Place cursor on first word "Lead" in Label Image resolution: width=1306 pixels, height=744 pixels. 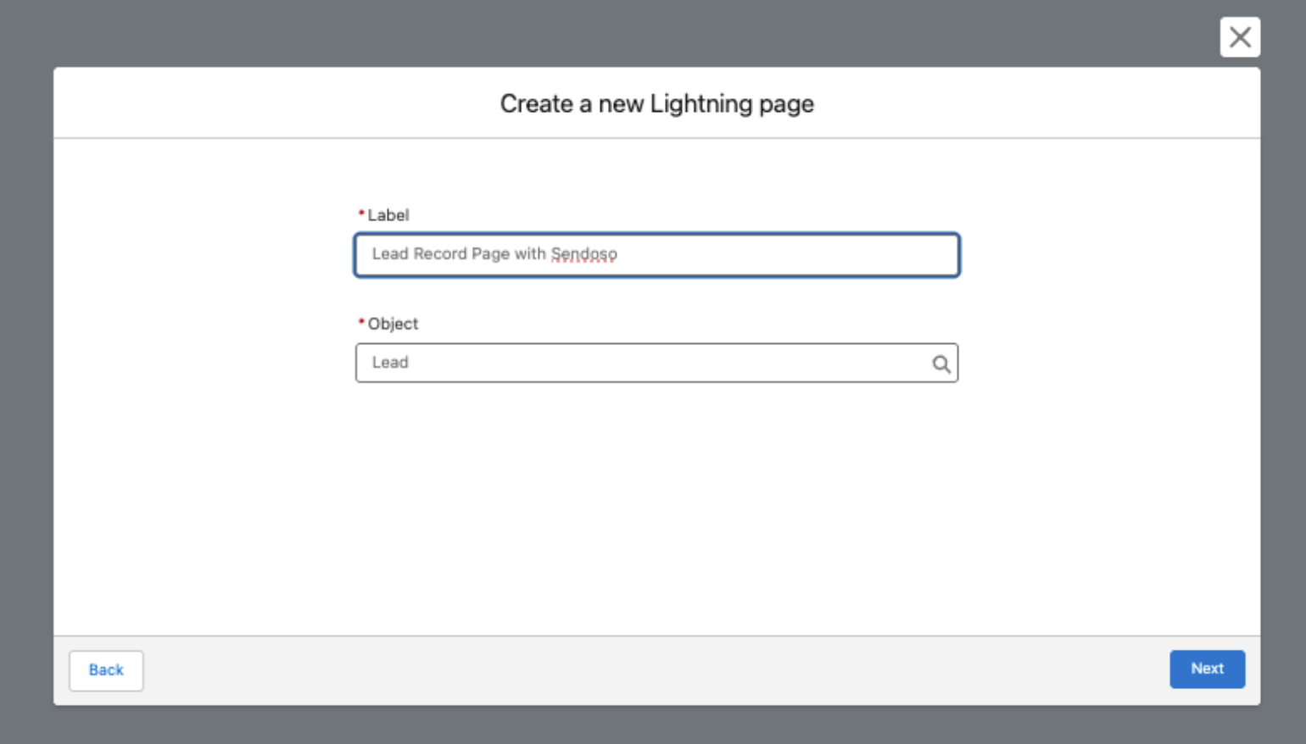[390, 254]
